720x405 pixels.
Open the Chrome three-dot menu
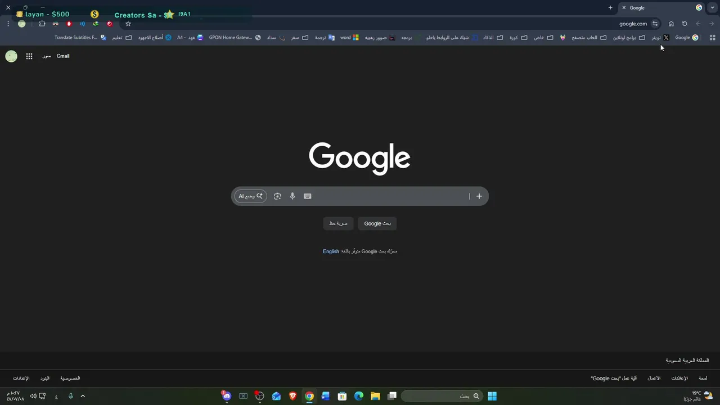tap(8, 24)
